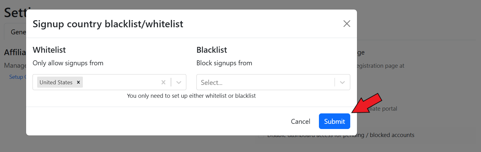Submit the country whitelist settings
This screenshot has width=481, height=152.
[334, 121]
